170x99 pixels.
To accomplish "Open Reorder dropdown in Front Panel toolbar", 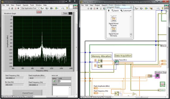I will click(57, 8).
